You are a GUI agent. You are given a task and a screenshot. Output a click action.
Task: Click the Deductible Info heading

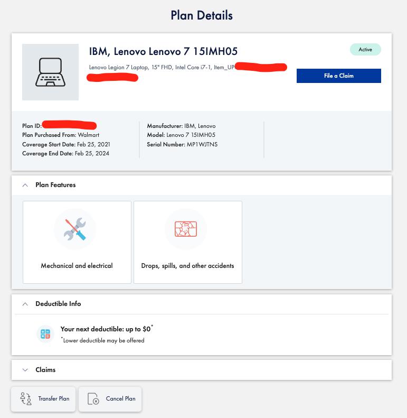point(58,304)
